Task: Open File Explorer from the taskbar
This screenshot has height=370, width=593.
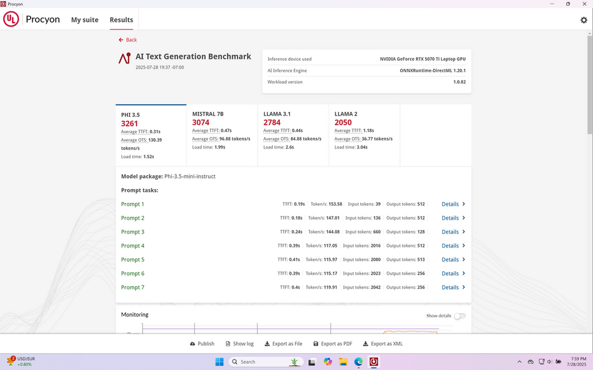Action: [343, 362]
